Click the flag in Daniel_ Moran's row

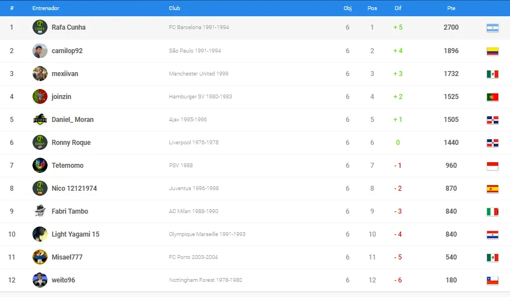coord(493,120)
